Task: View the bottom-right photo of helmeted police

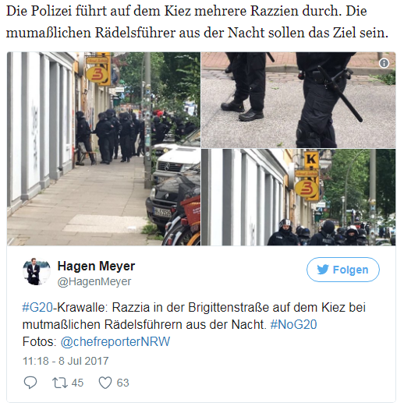Action: 299,197
